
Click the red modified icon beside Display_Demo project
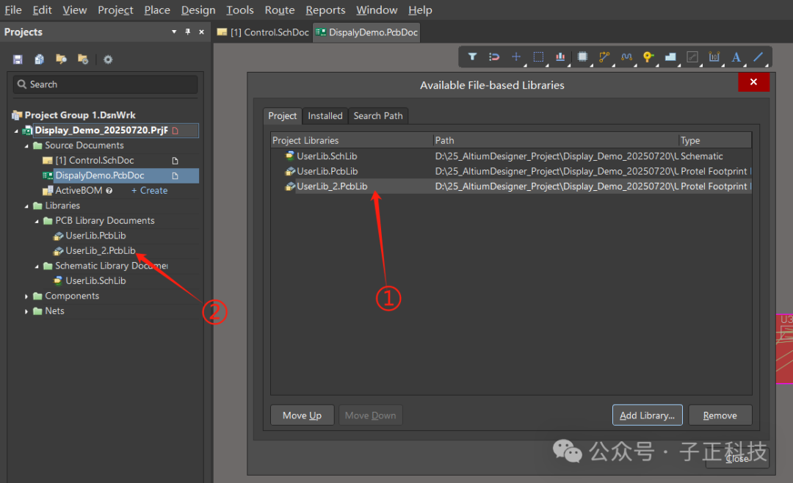pyautogui.click(x=175, y=131)
